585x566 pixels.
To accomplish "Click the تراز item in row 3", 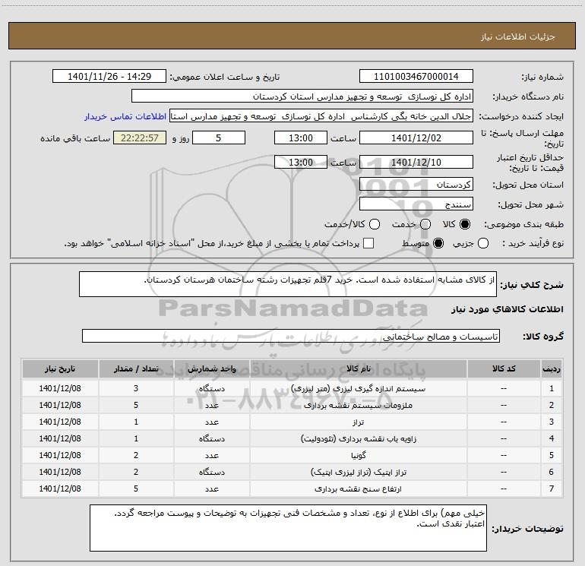I will (x=358, y=422).
